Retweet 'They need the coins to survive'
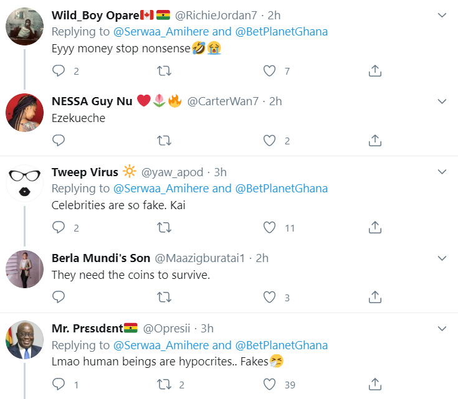 coord(164,297)
